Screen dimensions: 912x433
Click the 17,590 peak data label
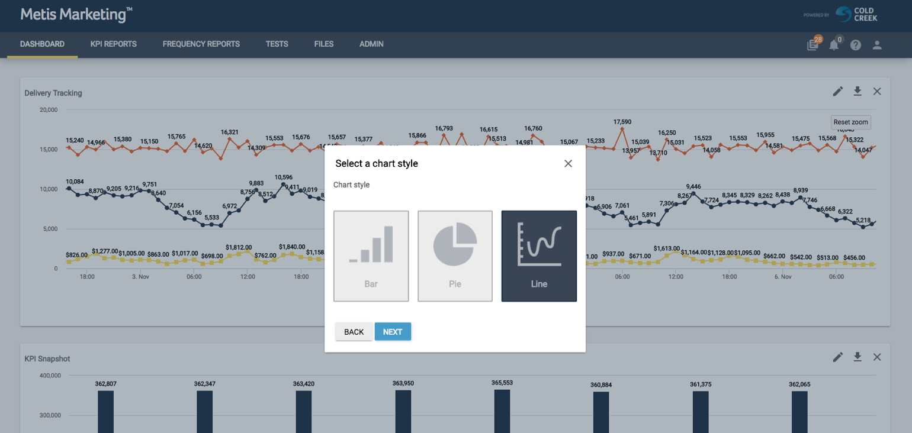click(622, 122)
